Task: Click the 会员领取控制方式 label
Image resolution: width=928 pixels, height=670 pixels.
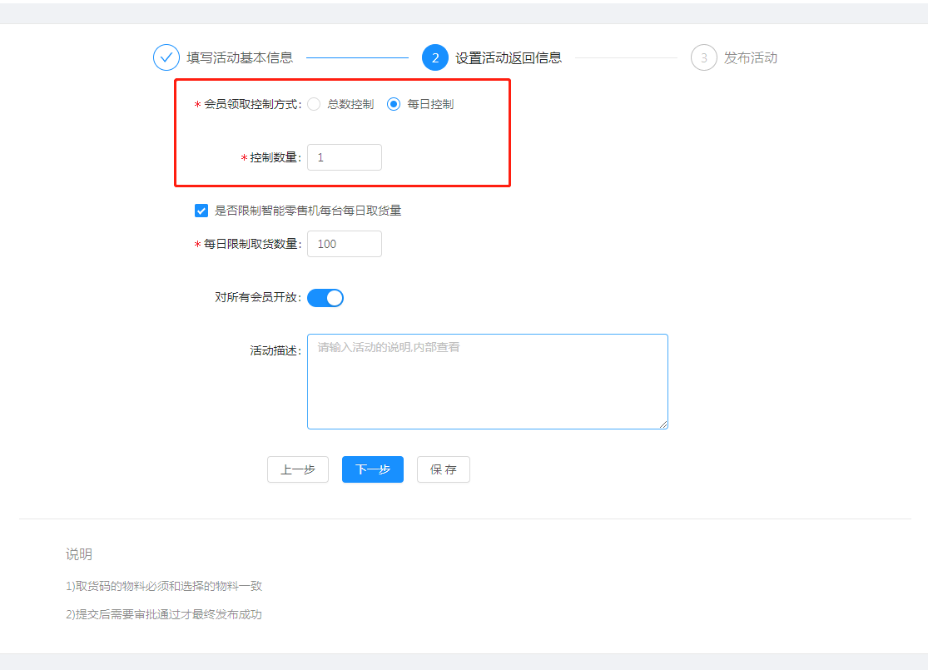Action: tap(252, 104)
